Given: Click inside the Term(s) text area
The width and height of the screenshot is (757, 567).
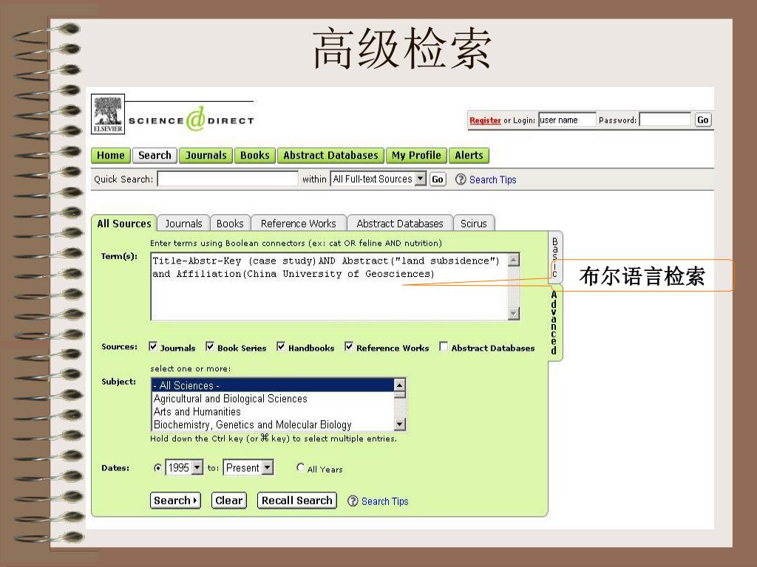Looking at the screenshot, I should point(329,286).
